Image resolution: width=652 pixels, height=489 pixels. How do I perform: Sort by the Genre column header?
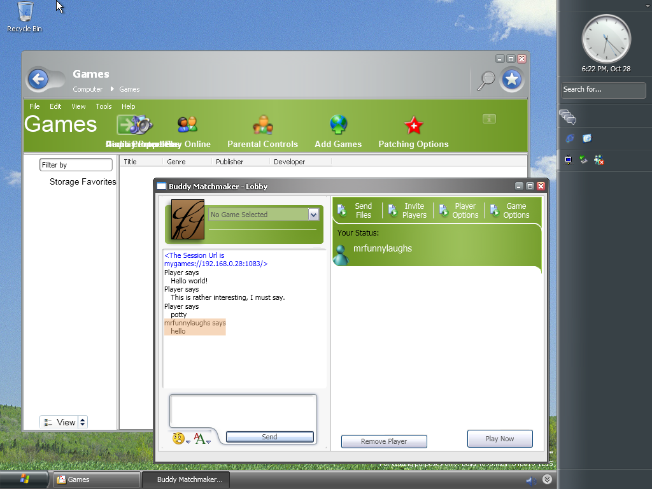tap(187, 162)
